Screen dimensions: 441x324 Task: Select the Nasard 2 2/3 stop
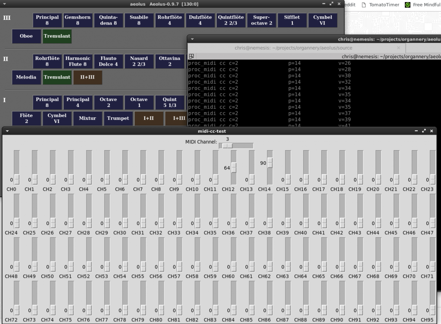[139, 61]
